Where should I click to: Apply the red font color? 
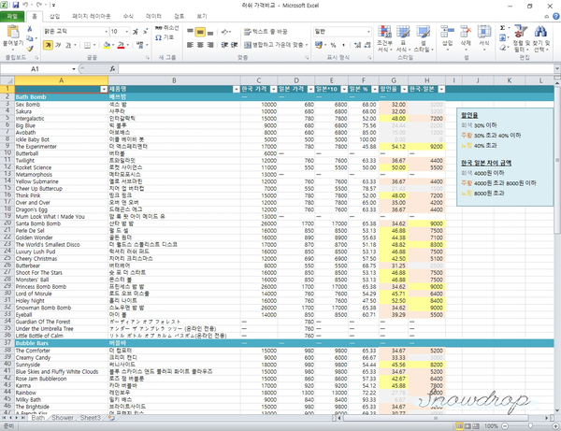(x=121, y=45)
